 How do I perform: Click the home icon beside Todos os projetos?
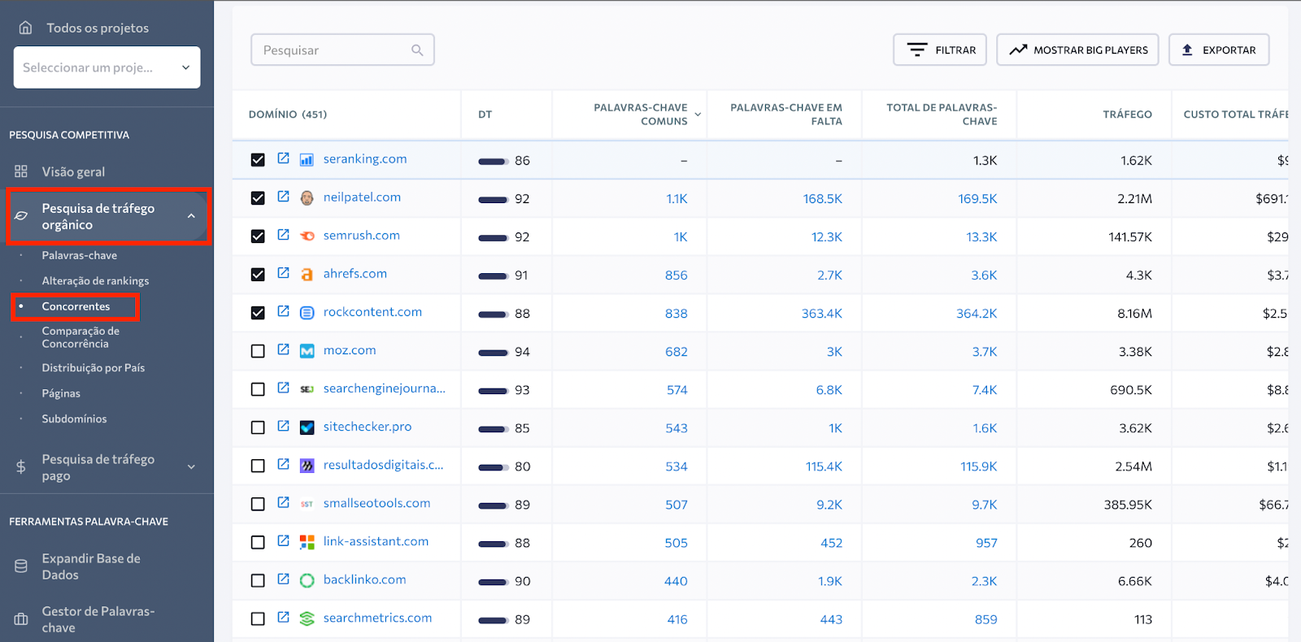tap(25, 28)
